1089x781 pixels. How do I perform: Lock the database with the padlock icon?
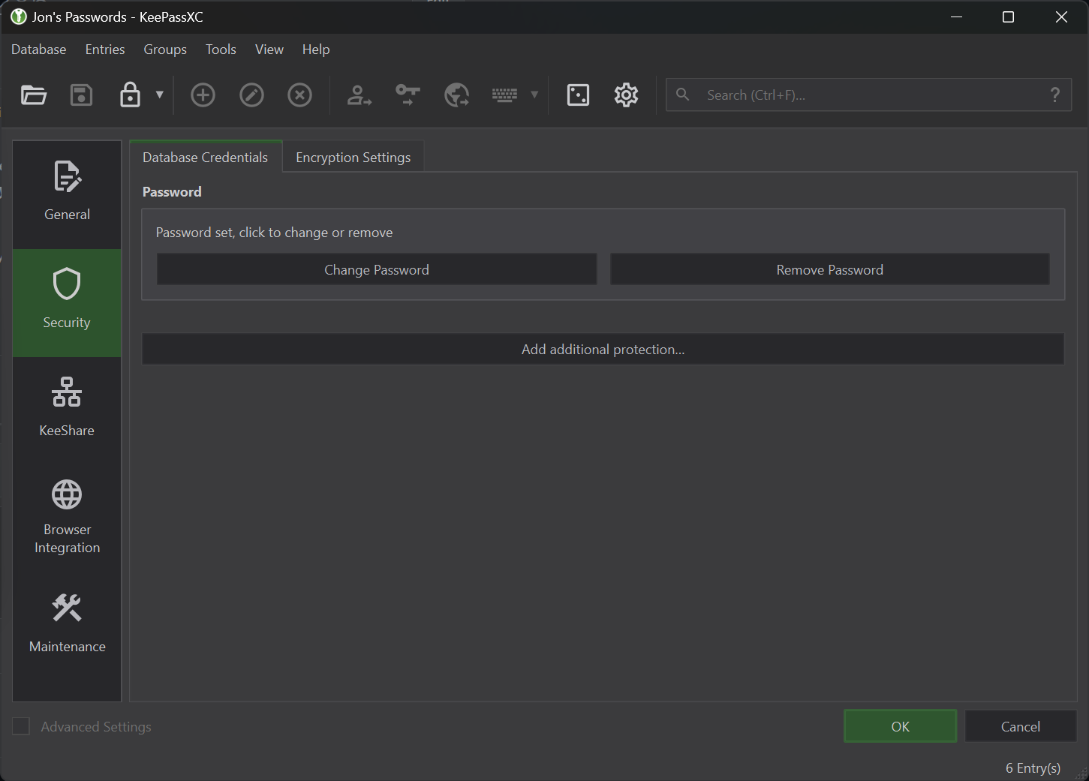pyautogui.click(x=130, y=95)
